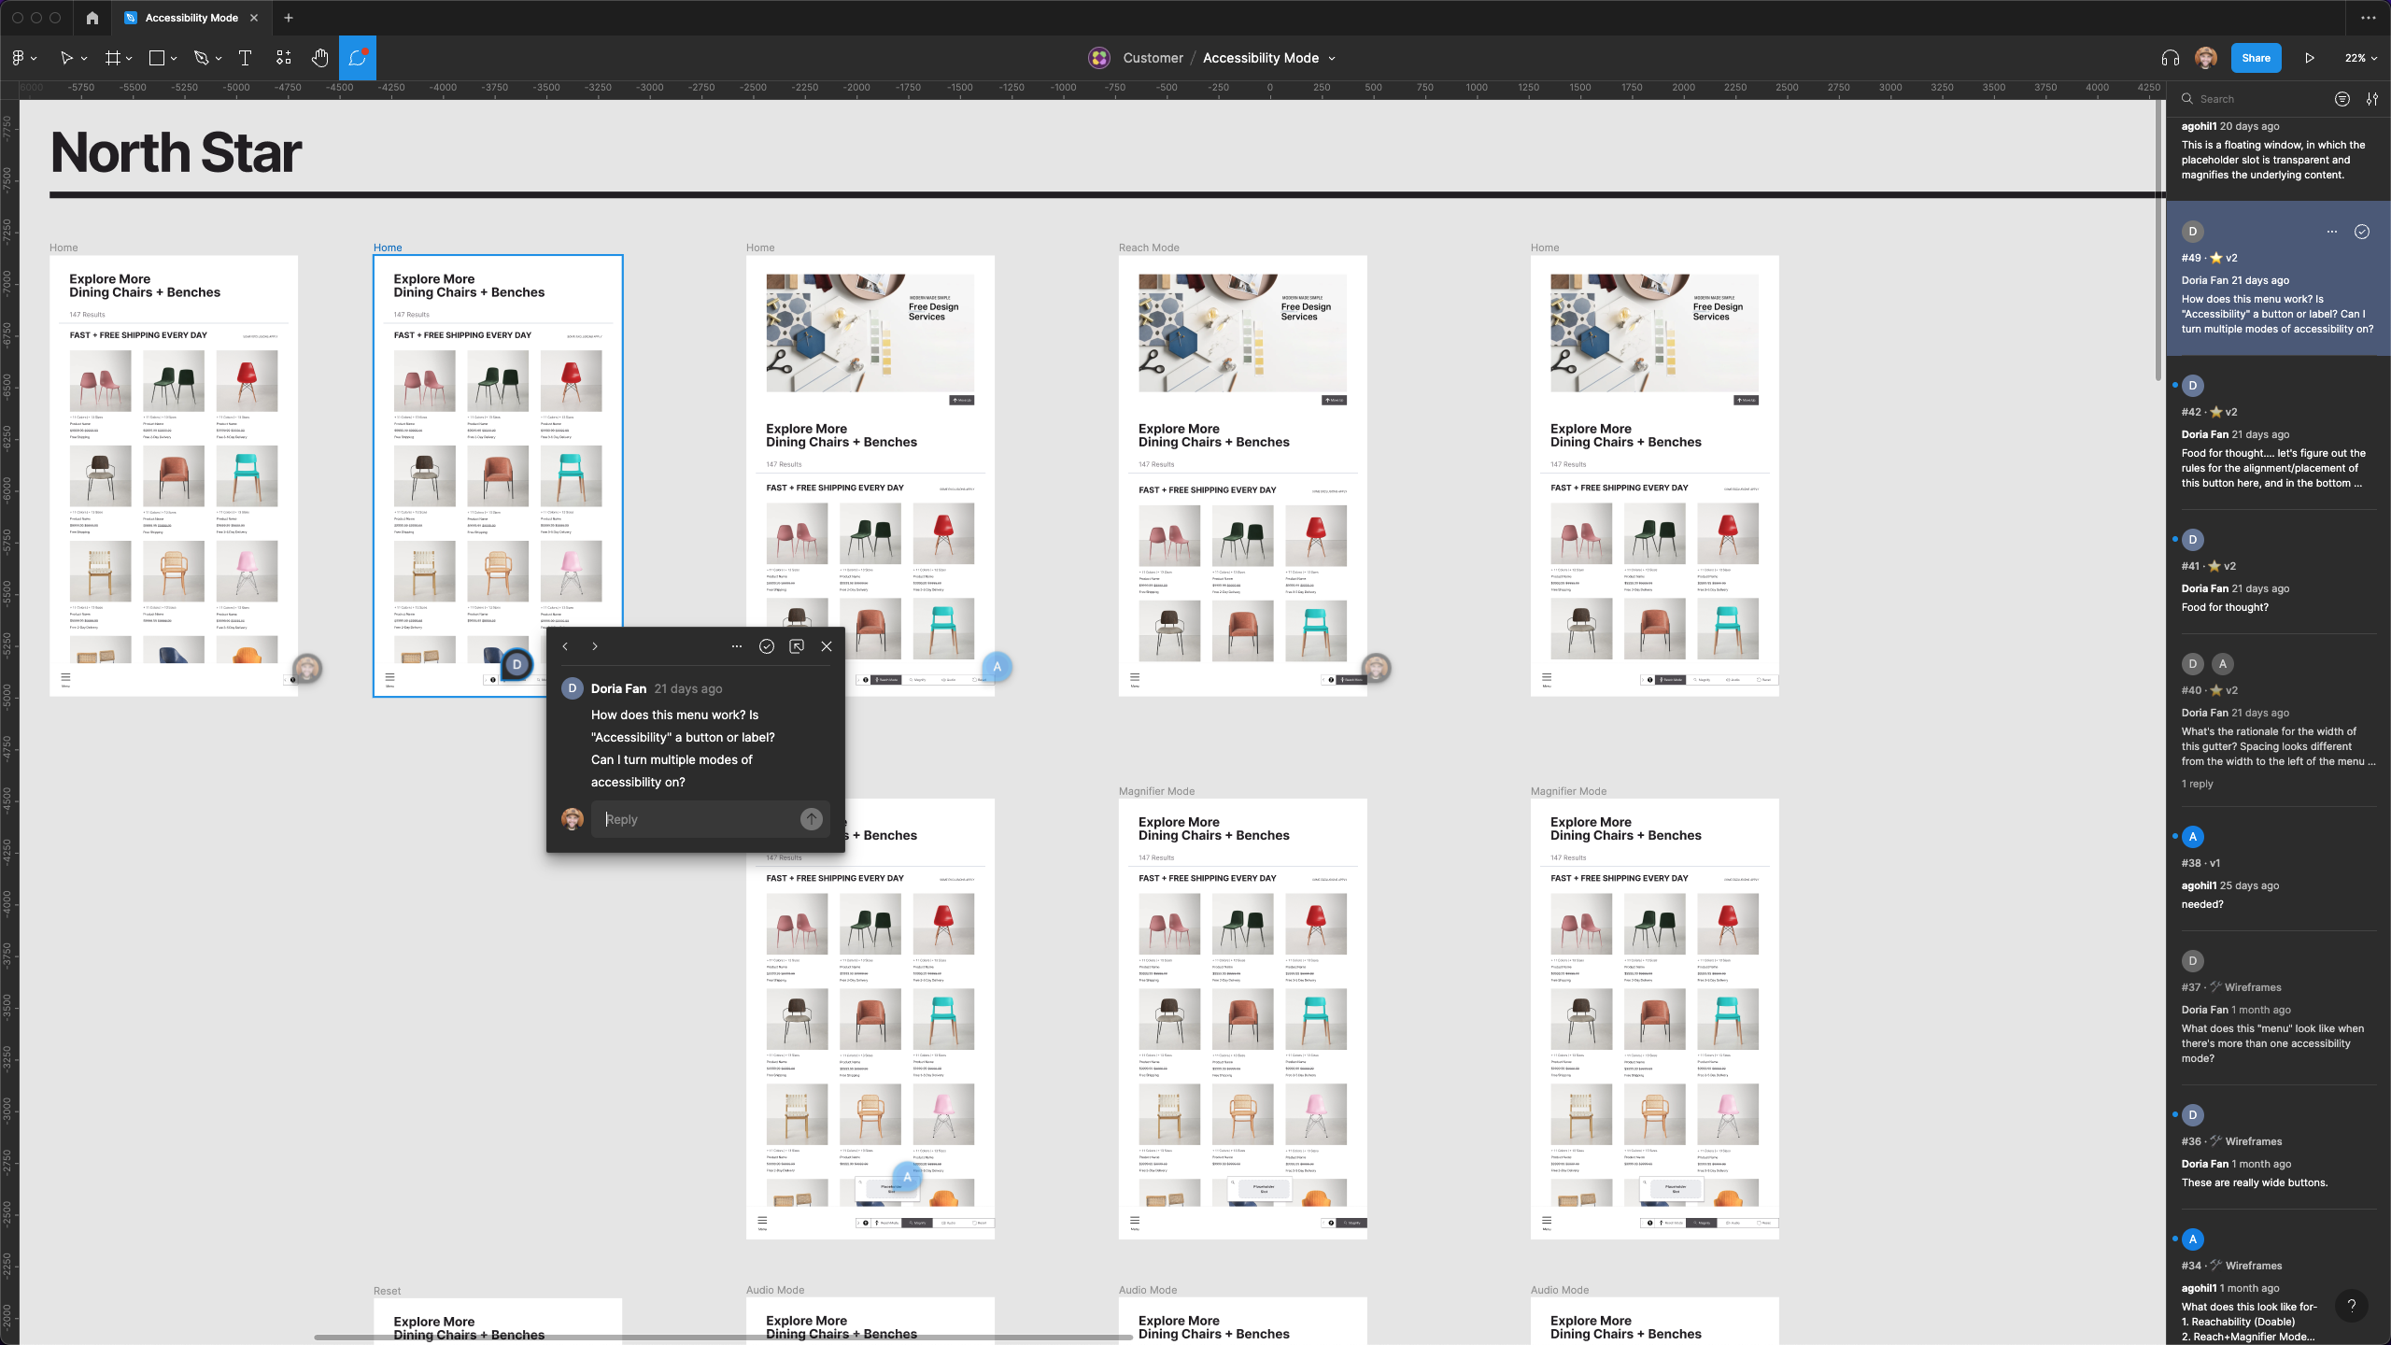Resolve the comment in popup
This screenshot has width=2391, height=1345.
tap(767, 646)
